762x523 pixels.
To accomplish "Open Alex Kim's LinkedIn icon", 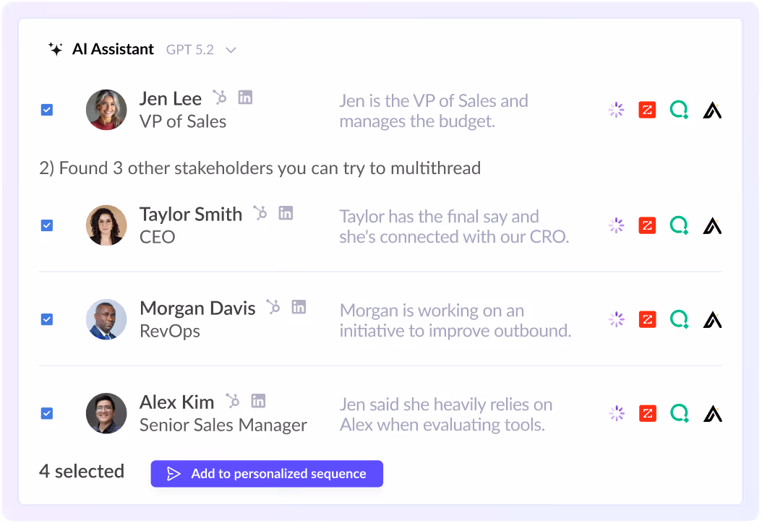I will point(258,401).
